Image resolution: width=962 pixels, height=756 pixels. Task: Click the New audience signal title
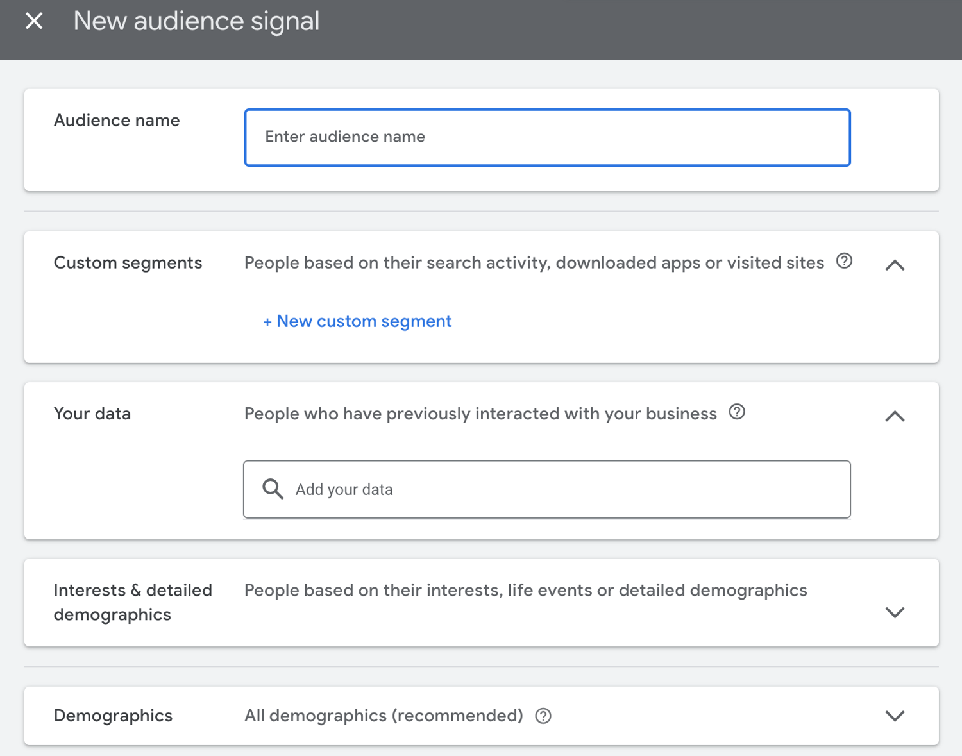tap(196, 21)
